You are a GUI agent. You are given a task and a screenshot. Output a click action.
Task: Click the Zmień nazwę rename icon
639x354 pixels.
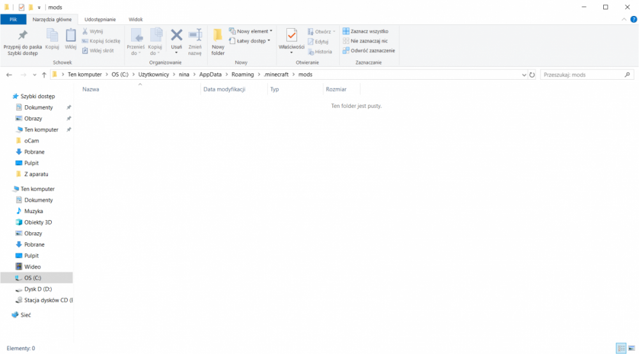[x=195, y=36]
